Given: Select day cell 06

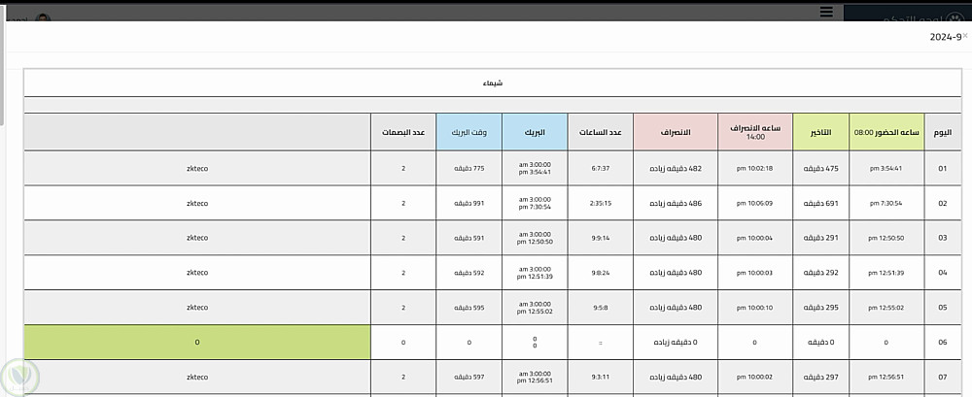Looking at the screenshot, I should (942, 342).
